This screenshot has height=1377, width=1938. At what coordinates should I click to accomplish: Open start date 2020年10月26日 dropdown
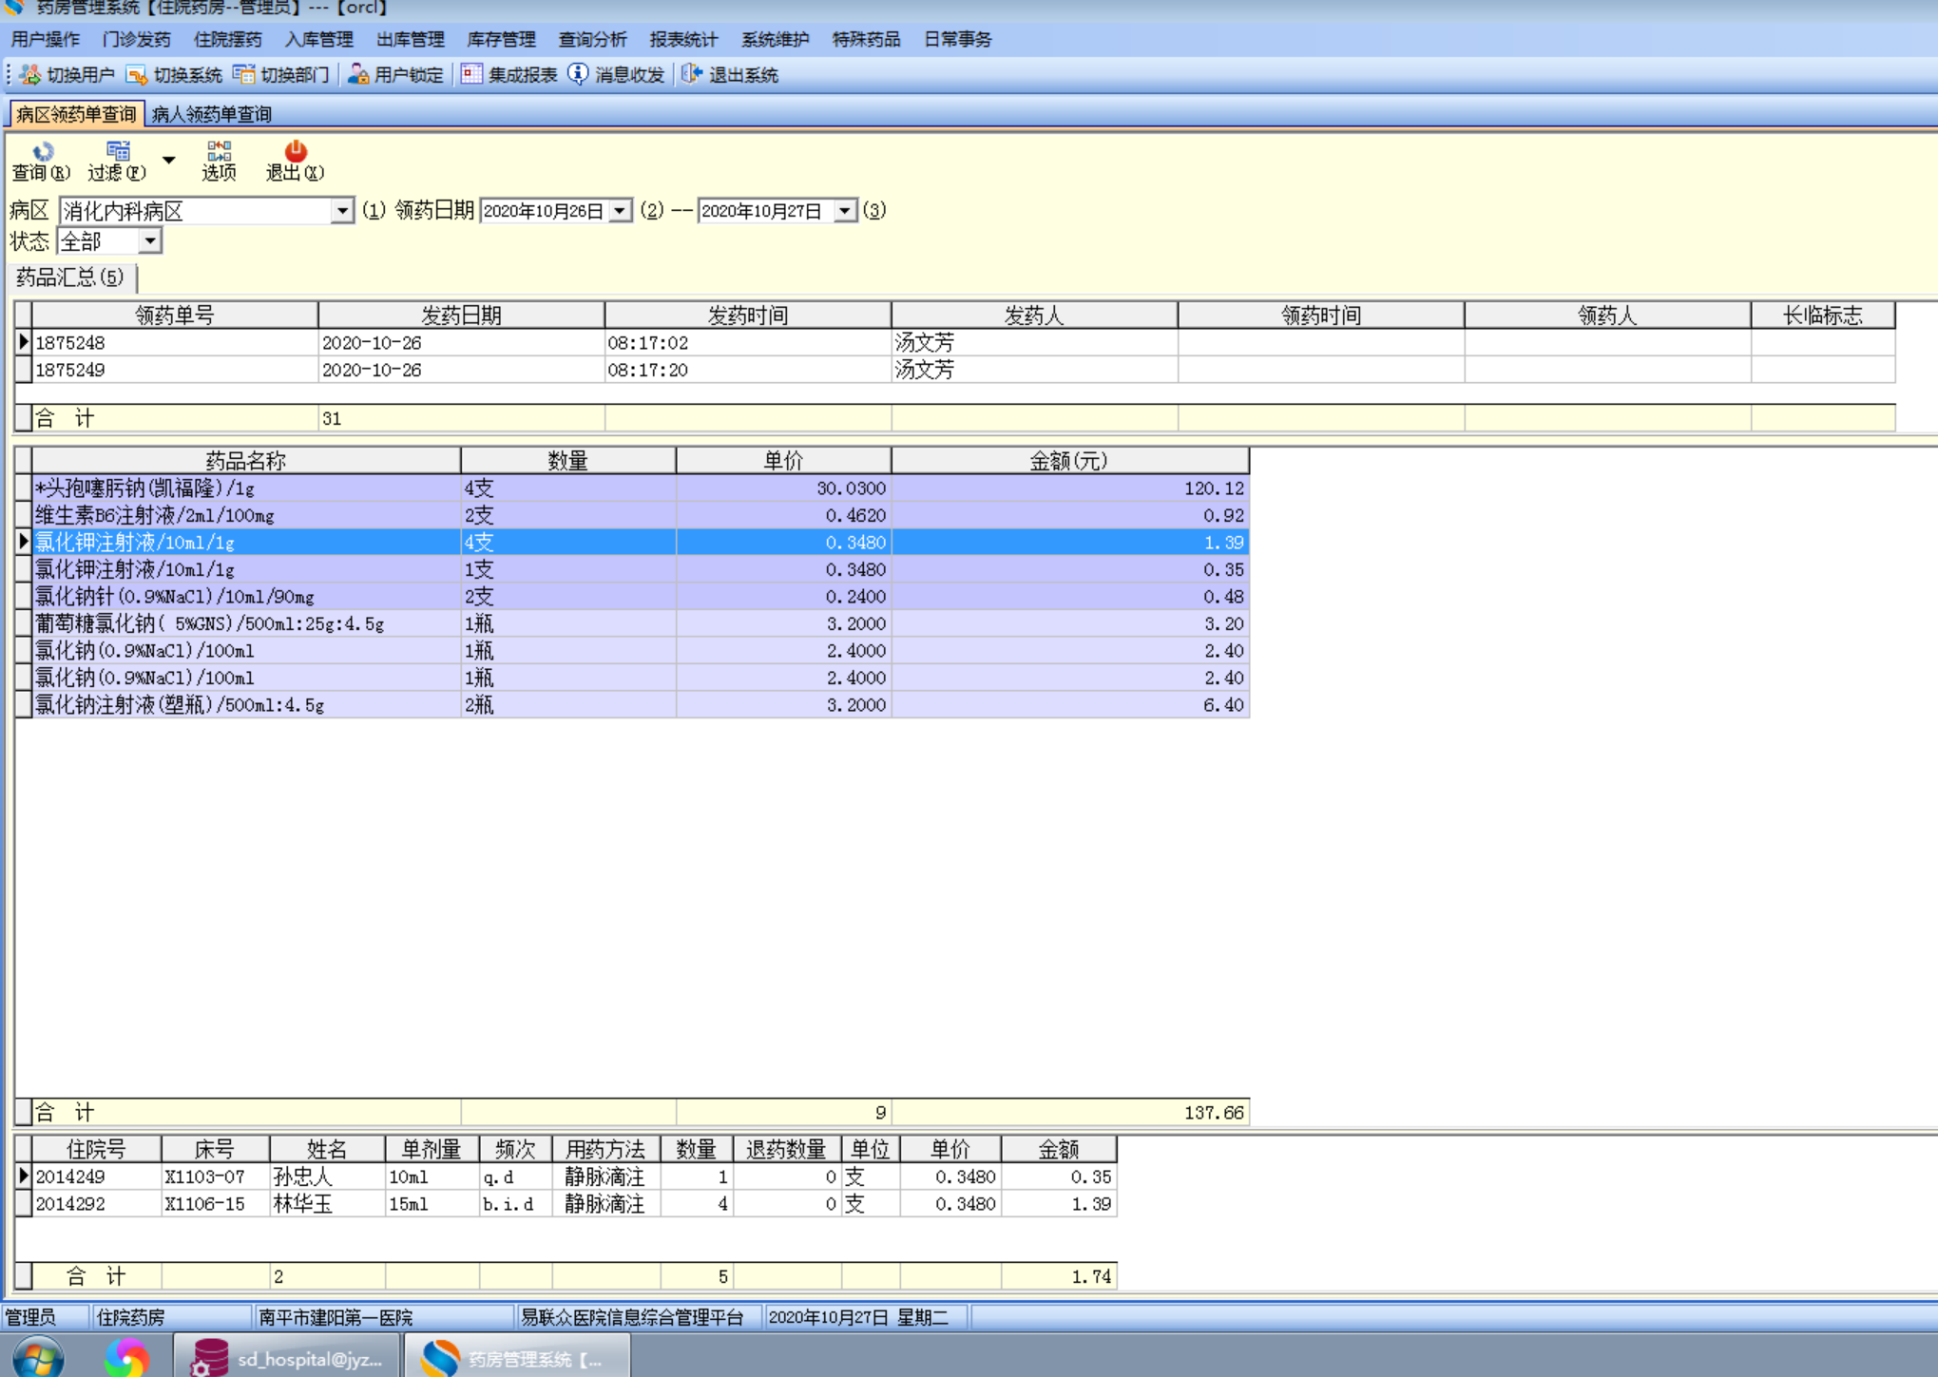click(620, 211)
